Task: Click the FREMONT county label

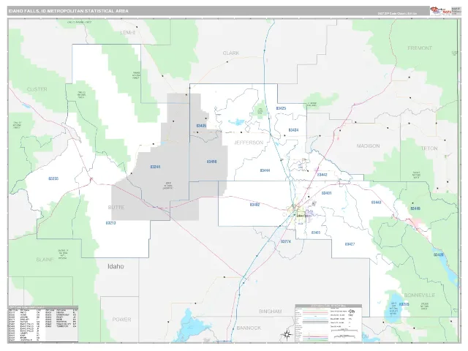Action: [x=420, y=48]
